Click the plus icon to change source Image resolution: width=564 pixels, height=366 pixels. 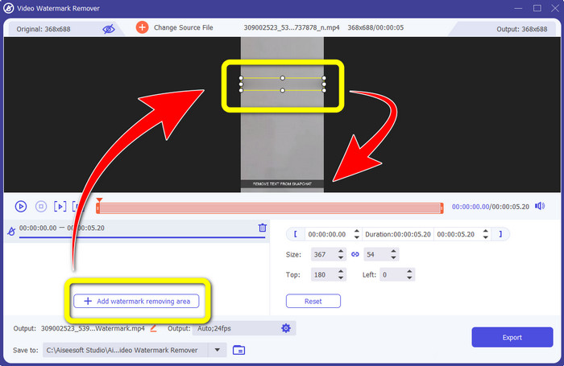tap(142, 27)
